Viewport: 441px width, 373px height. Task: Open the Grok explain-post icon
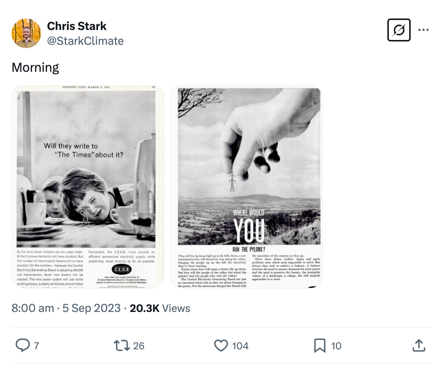[399, 30]
